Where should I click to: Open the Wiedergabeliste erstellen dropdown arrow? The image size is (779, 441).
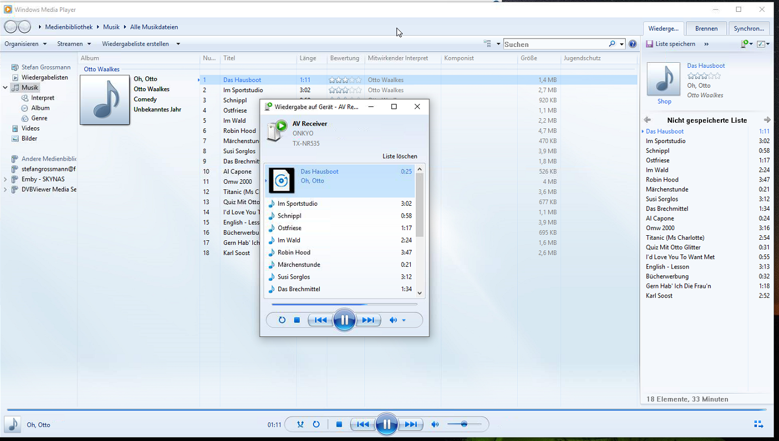click(178, 44)
